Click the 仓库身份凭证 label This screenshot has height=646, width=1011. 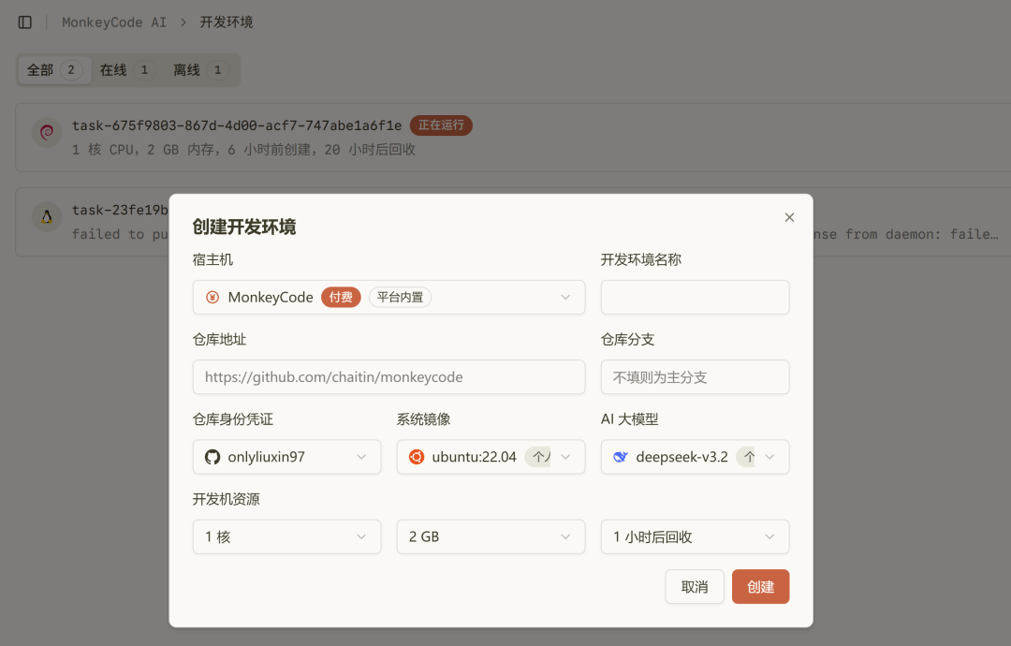(233, 419)
